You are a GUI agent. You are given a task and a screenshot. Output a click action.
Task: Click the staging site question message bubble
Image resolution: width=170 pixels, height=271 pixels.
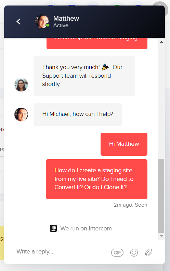(x=96, y=179)
